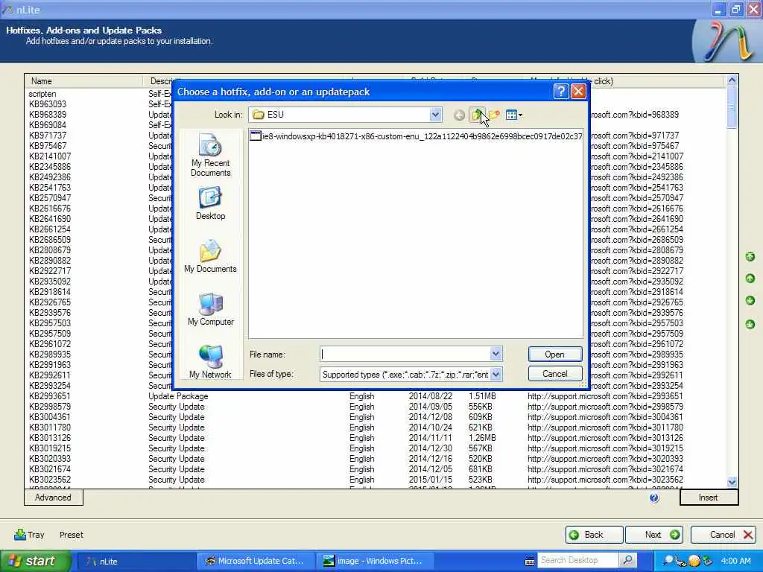This screenshot has height=572, width=763.
Task: Select KB3004361 in hotfix list
Action: pyautogui.click(x=50, y=417)
